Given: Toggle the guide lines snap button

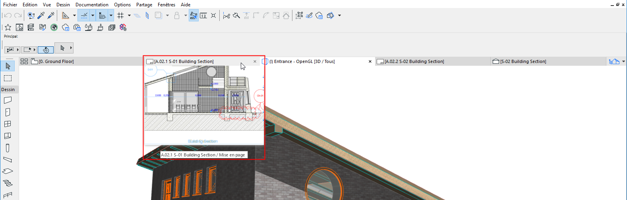Looking at the screenshot, I should pos(84,15).
